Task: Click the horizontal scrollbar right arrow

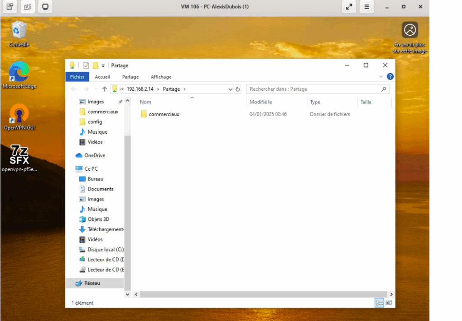Action: click(x=391, y=294)
